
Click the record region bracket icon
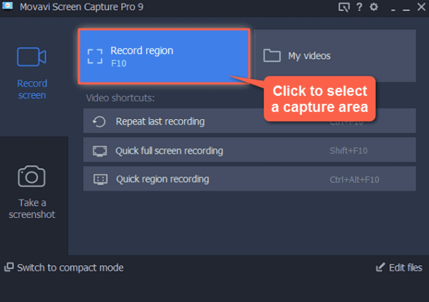[95, 56]
